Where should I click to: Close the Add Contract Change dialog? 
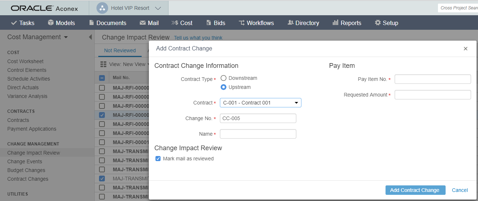pos(465,49)
